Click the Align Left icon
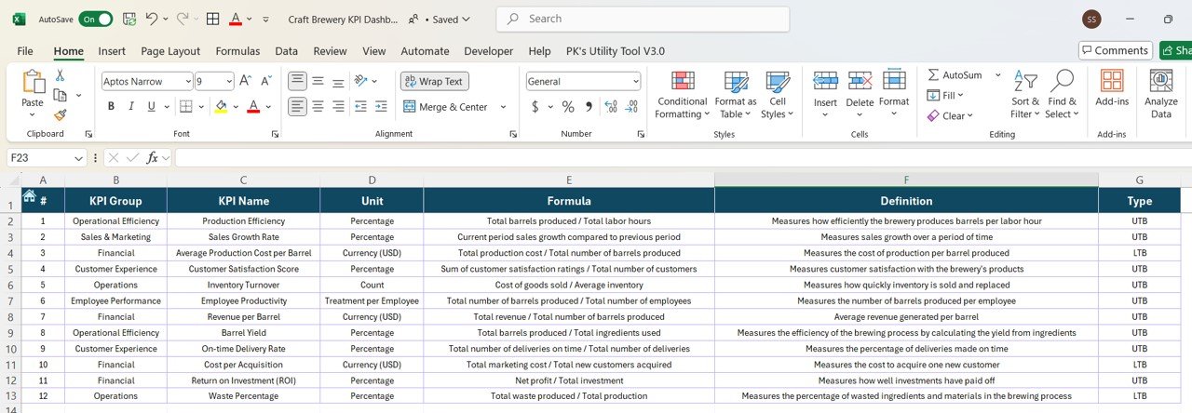Image resolution: width=1192 pixels, height=413 pixels. 297,107
